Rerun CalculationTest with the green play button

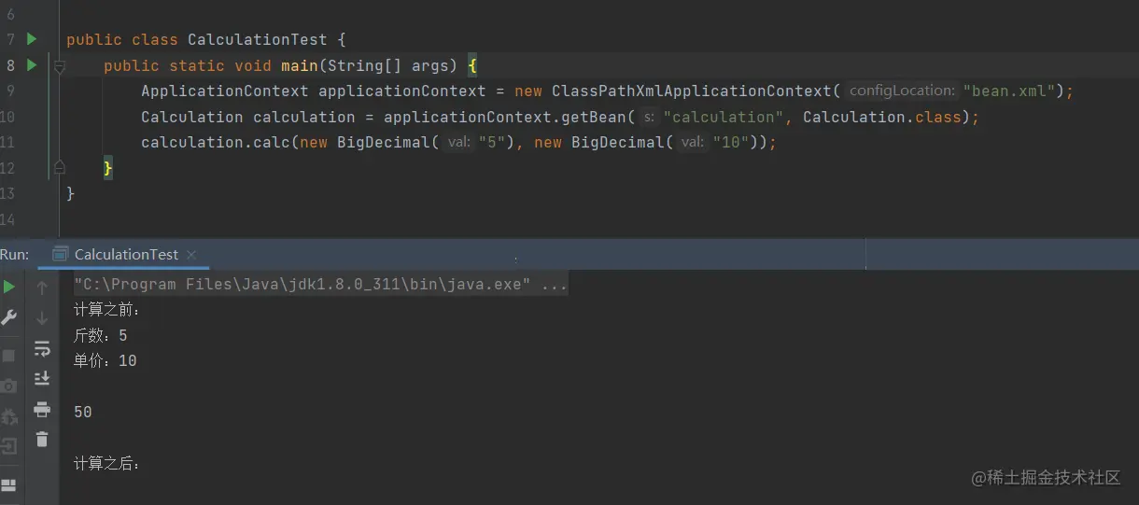tap(9, 288)
